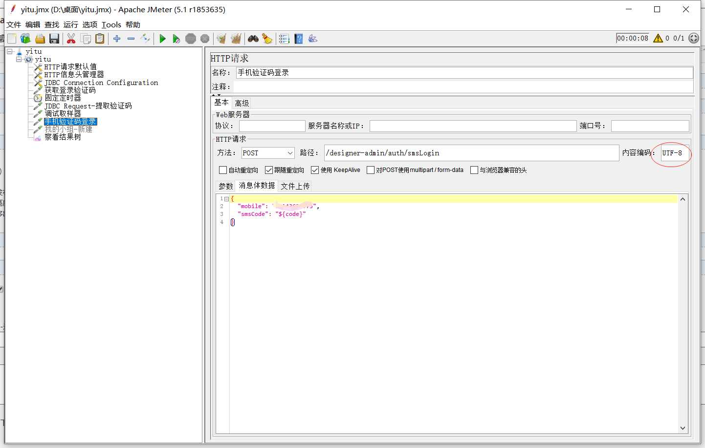
Task: Click the 路径 field with /designer-admin/auth/smsLogin
Action: (471, 153)
